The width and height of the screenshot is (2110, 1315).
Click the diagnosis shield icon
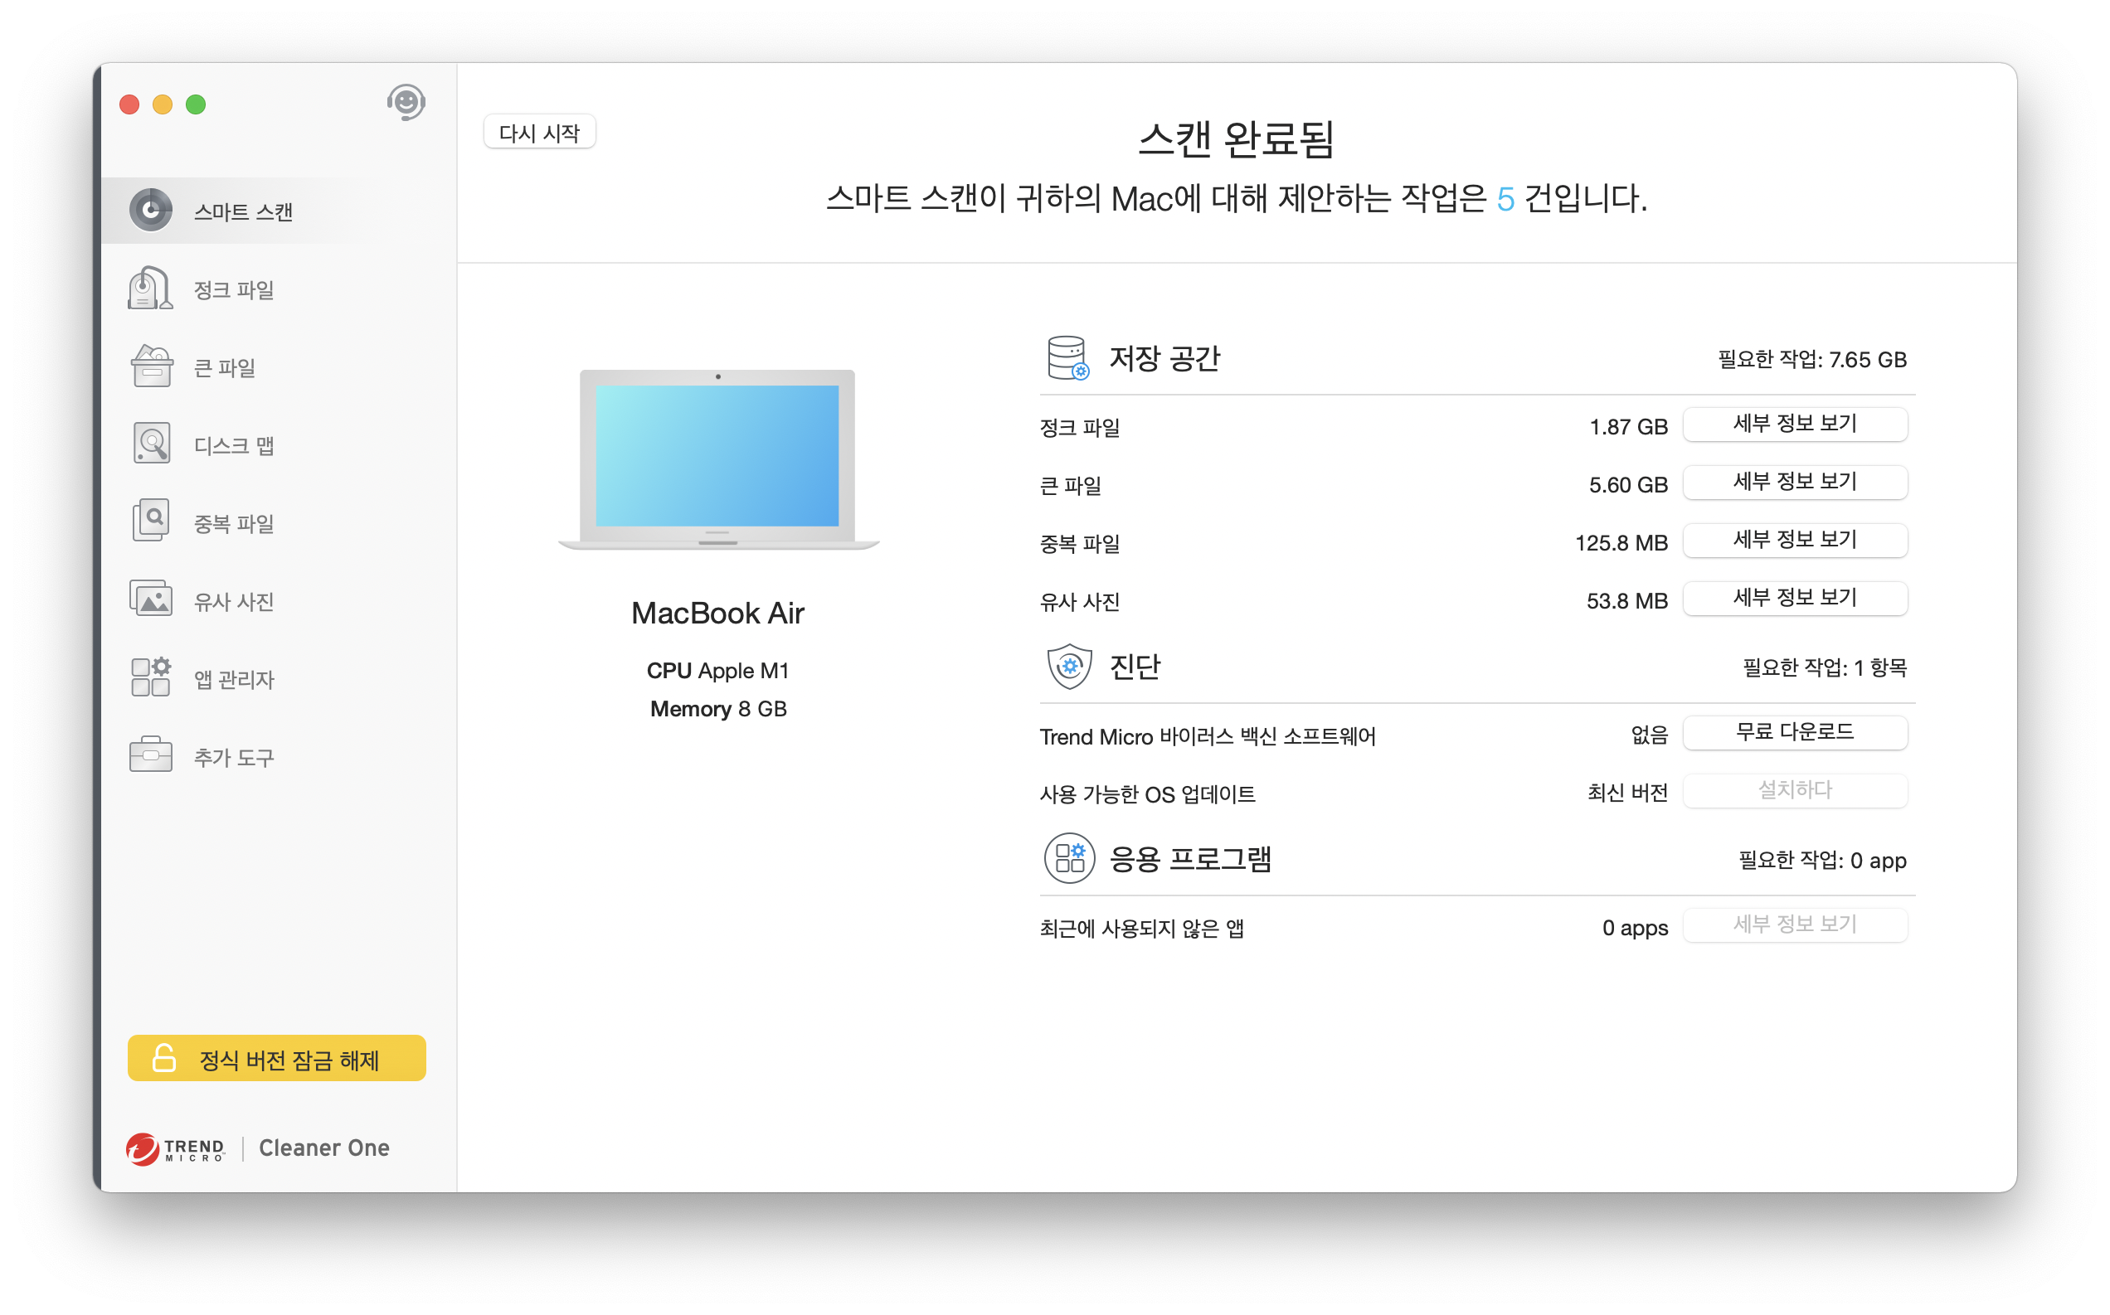tap(1069, 666)
